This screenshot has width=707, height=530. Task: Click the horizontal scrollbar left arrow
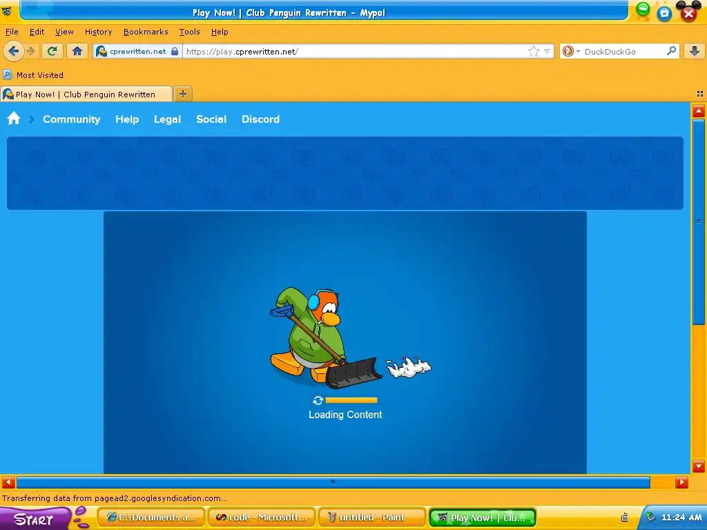[x=8, y=482]
